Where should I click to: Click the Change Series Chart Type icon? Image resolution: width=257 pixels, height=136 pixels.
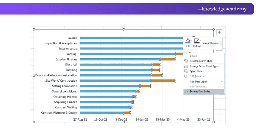pos(186,66)
